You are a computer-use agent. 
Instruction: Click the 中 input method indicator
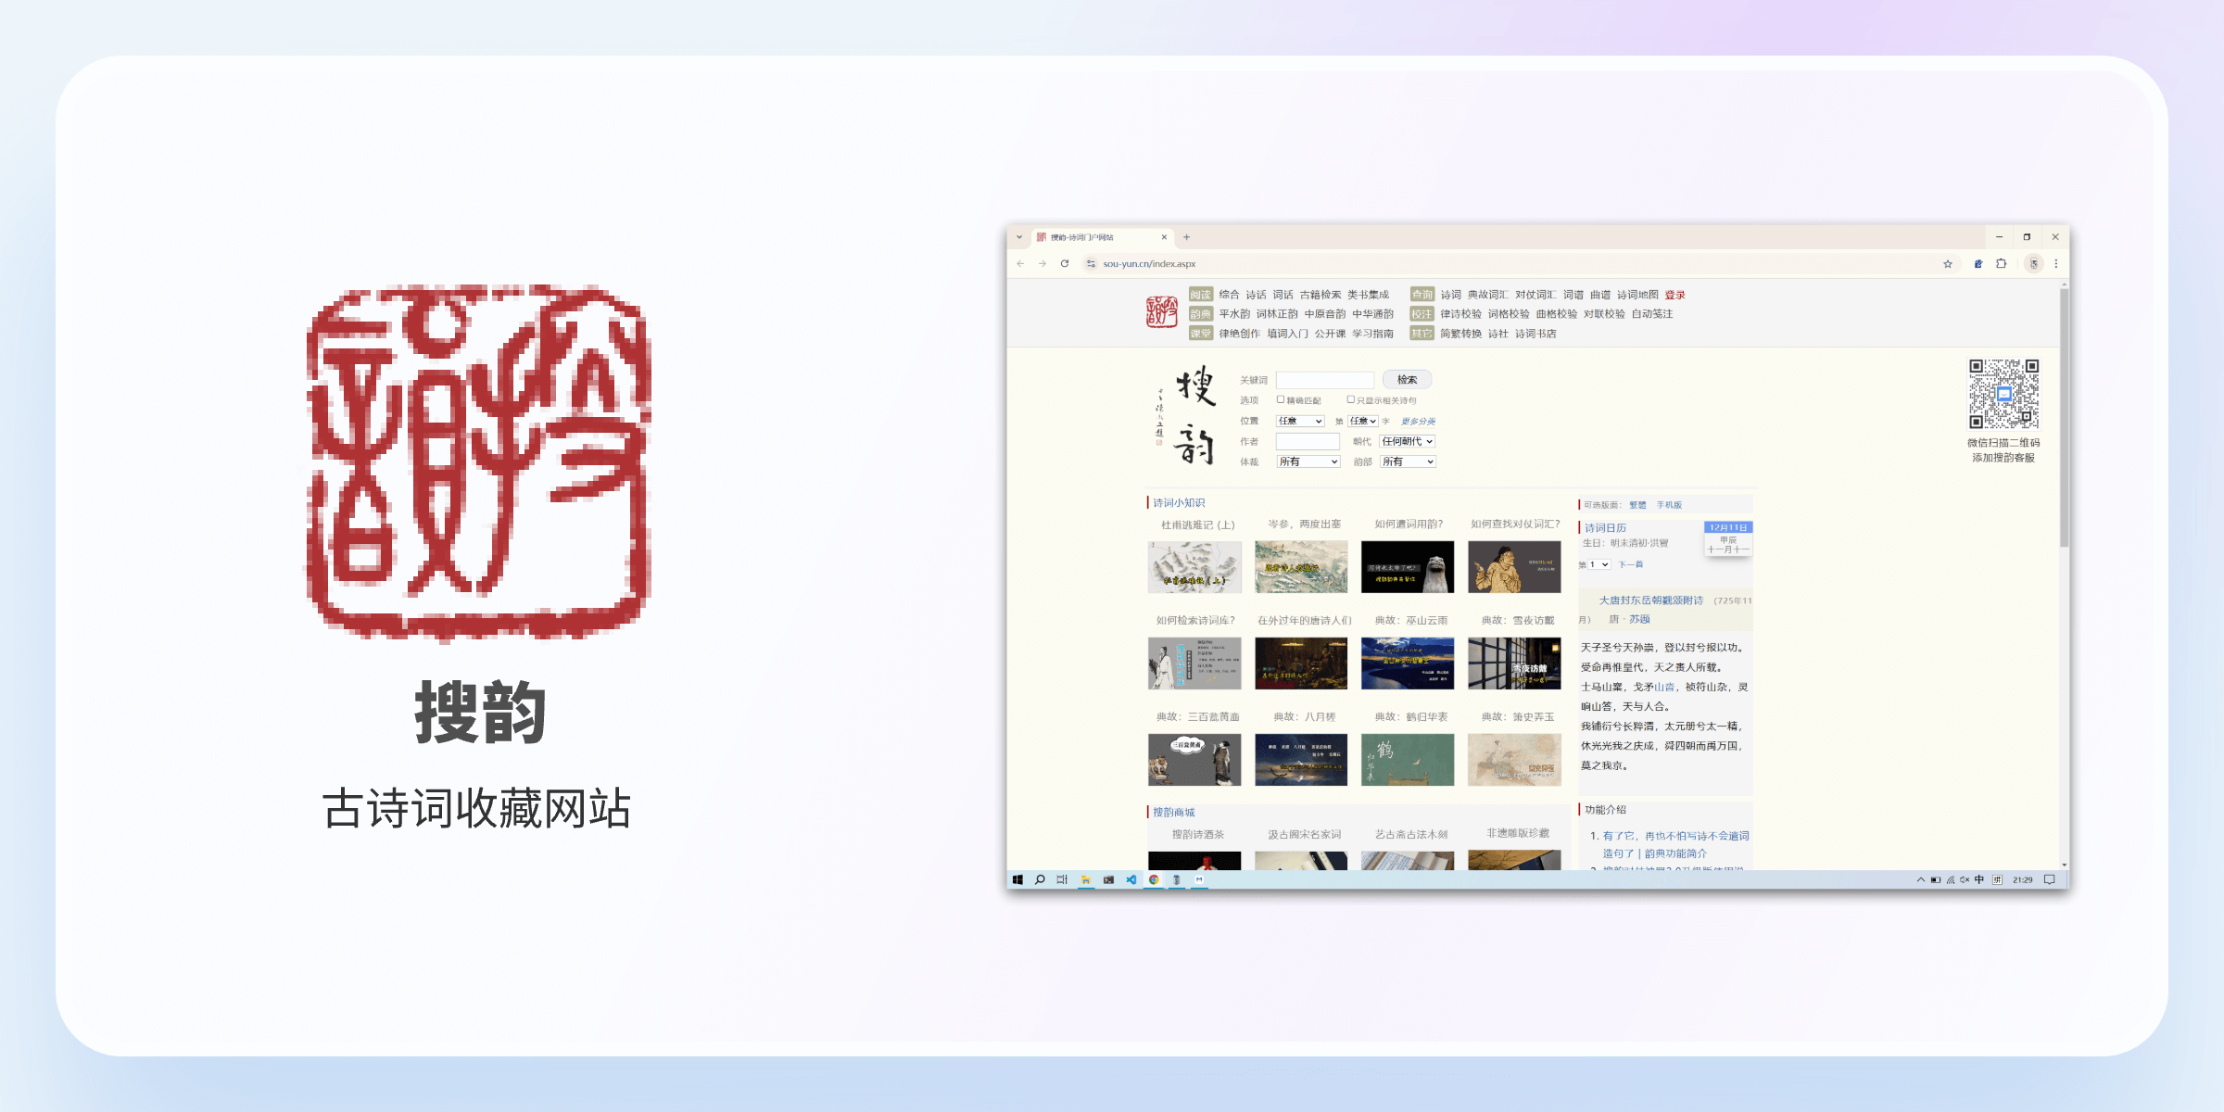coord(1979,879)
